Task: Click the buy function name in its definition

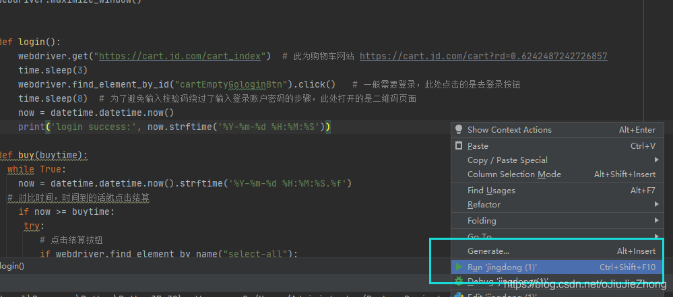Action: 26,155
